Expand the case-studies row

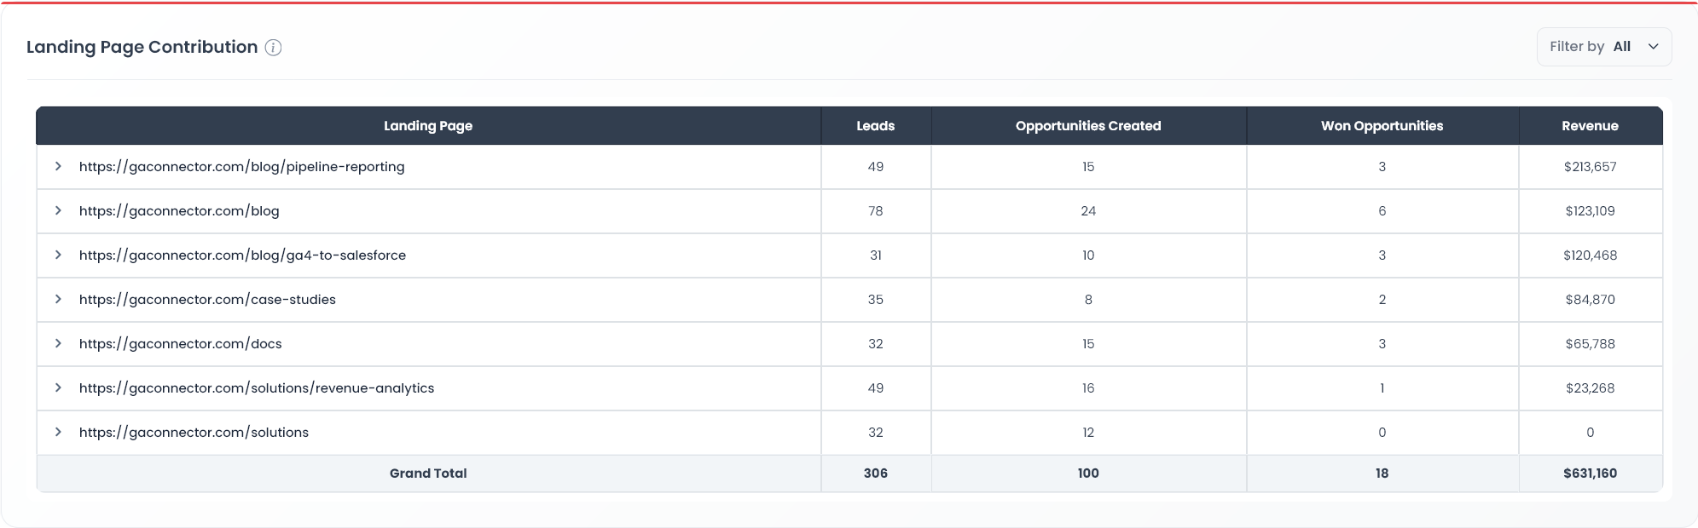tap(58, 300)
